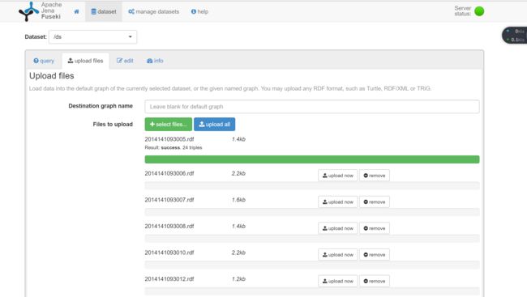Click green progress bar of 2014141093005.rdf
The width and height of the screenshot is (527, 297).
coord(312,159)
